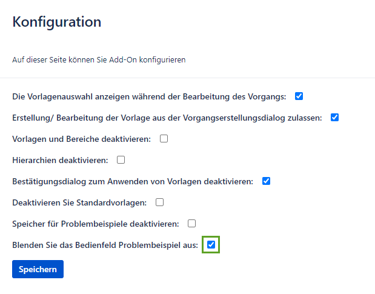375x294 pixels.
Task: Click the 'Die Vorlagenauswahl anzeigen' label text
Action: (x=148, y=96)
